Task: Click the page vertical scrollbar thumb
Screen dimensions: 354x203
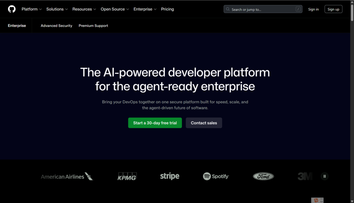Action: pyautogui.click(x=352, y=12)
